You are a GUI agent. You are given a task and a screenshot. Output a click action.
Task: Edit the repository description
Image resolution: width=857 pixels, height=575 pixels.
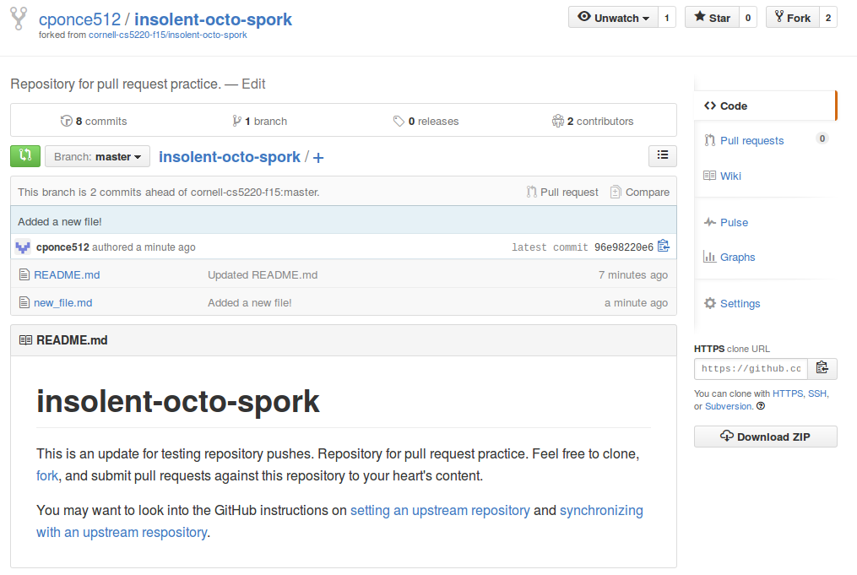pos(253,84)
